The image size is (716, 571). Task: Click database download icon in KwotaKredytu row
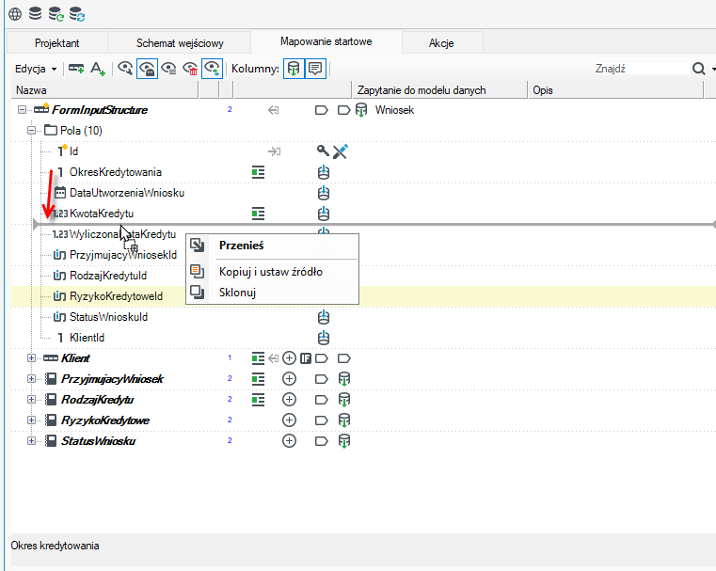click(324, 214)
